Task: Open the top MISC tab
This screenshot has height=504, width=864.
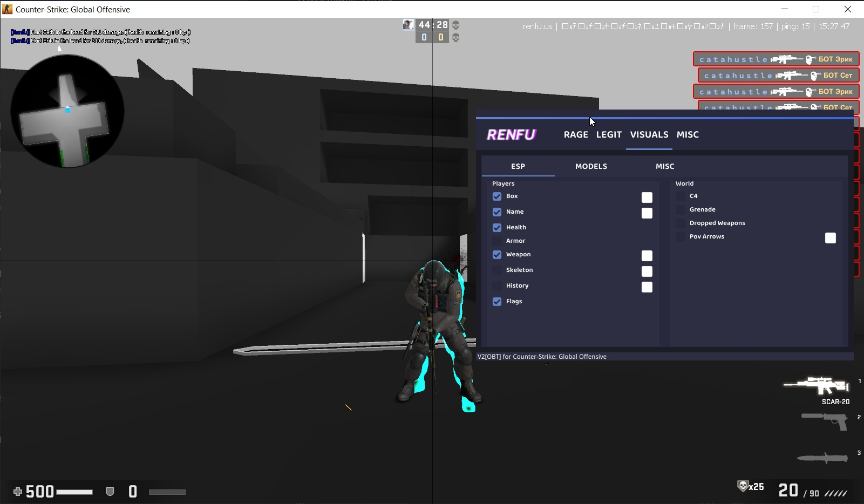Action: pyautogui.click(x=688, y=135)
